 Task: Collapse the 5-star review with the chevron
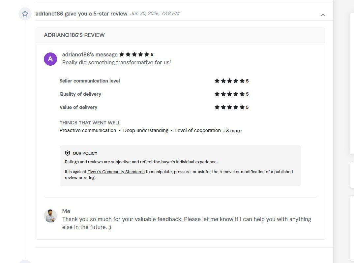pos(323,15)
